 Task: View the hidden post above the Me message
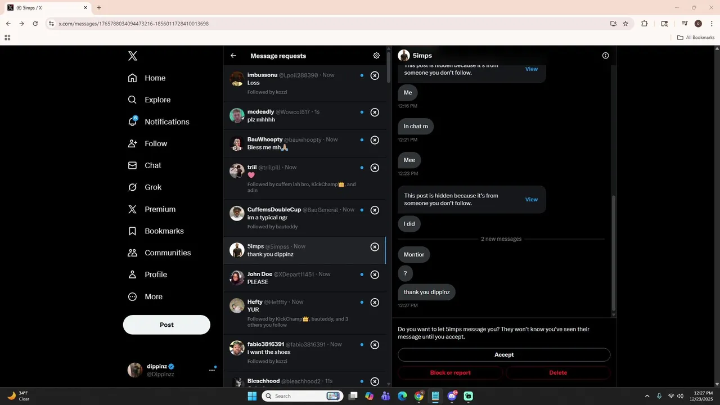click(x=532, y=69)
